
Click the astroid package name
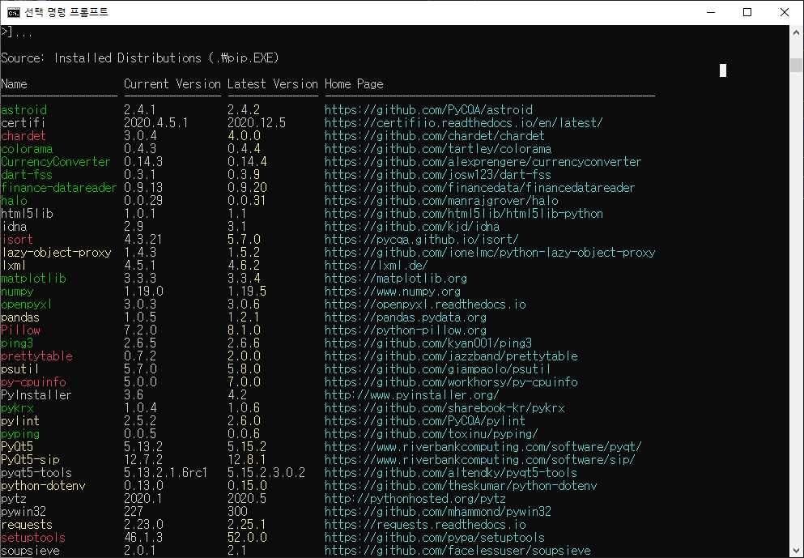tap(23, 110)
